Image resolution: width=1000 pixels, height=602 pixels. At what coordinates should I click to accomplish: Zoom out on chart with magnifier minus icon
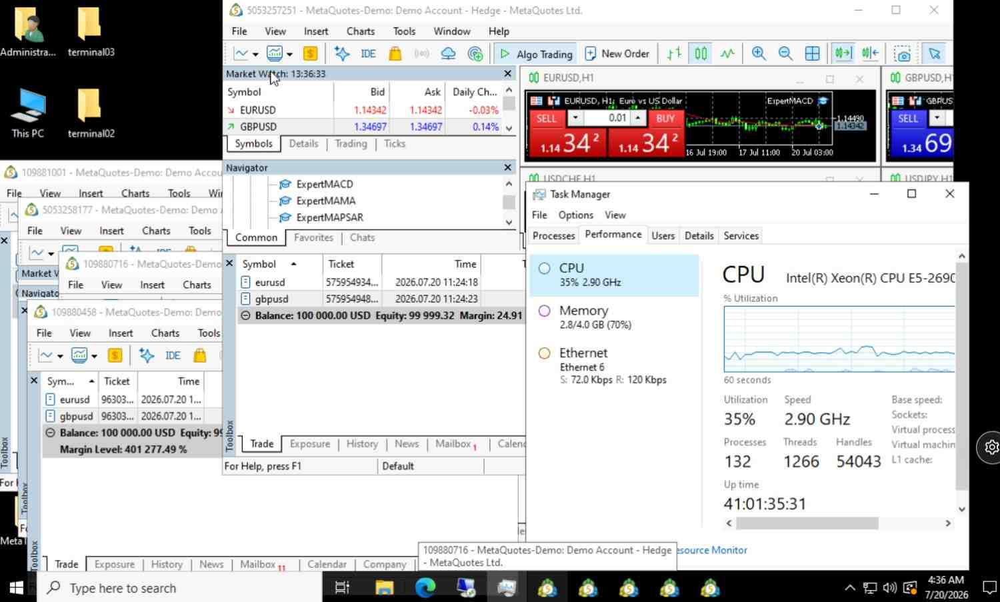(785, 54)
